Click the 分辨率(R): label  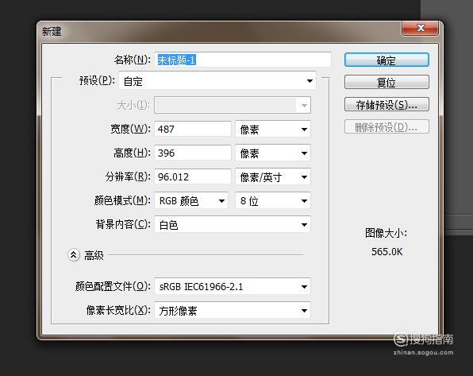pyautogui.click(x=128, y=176)
